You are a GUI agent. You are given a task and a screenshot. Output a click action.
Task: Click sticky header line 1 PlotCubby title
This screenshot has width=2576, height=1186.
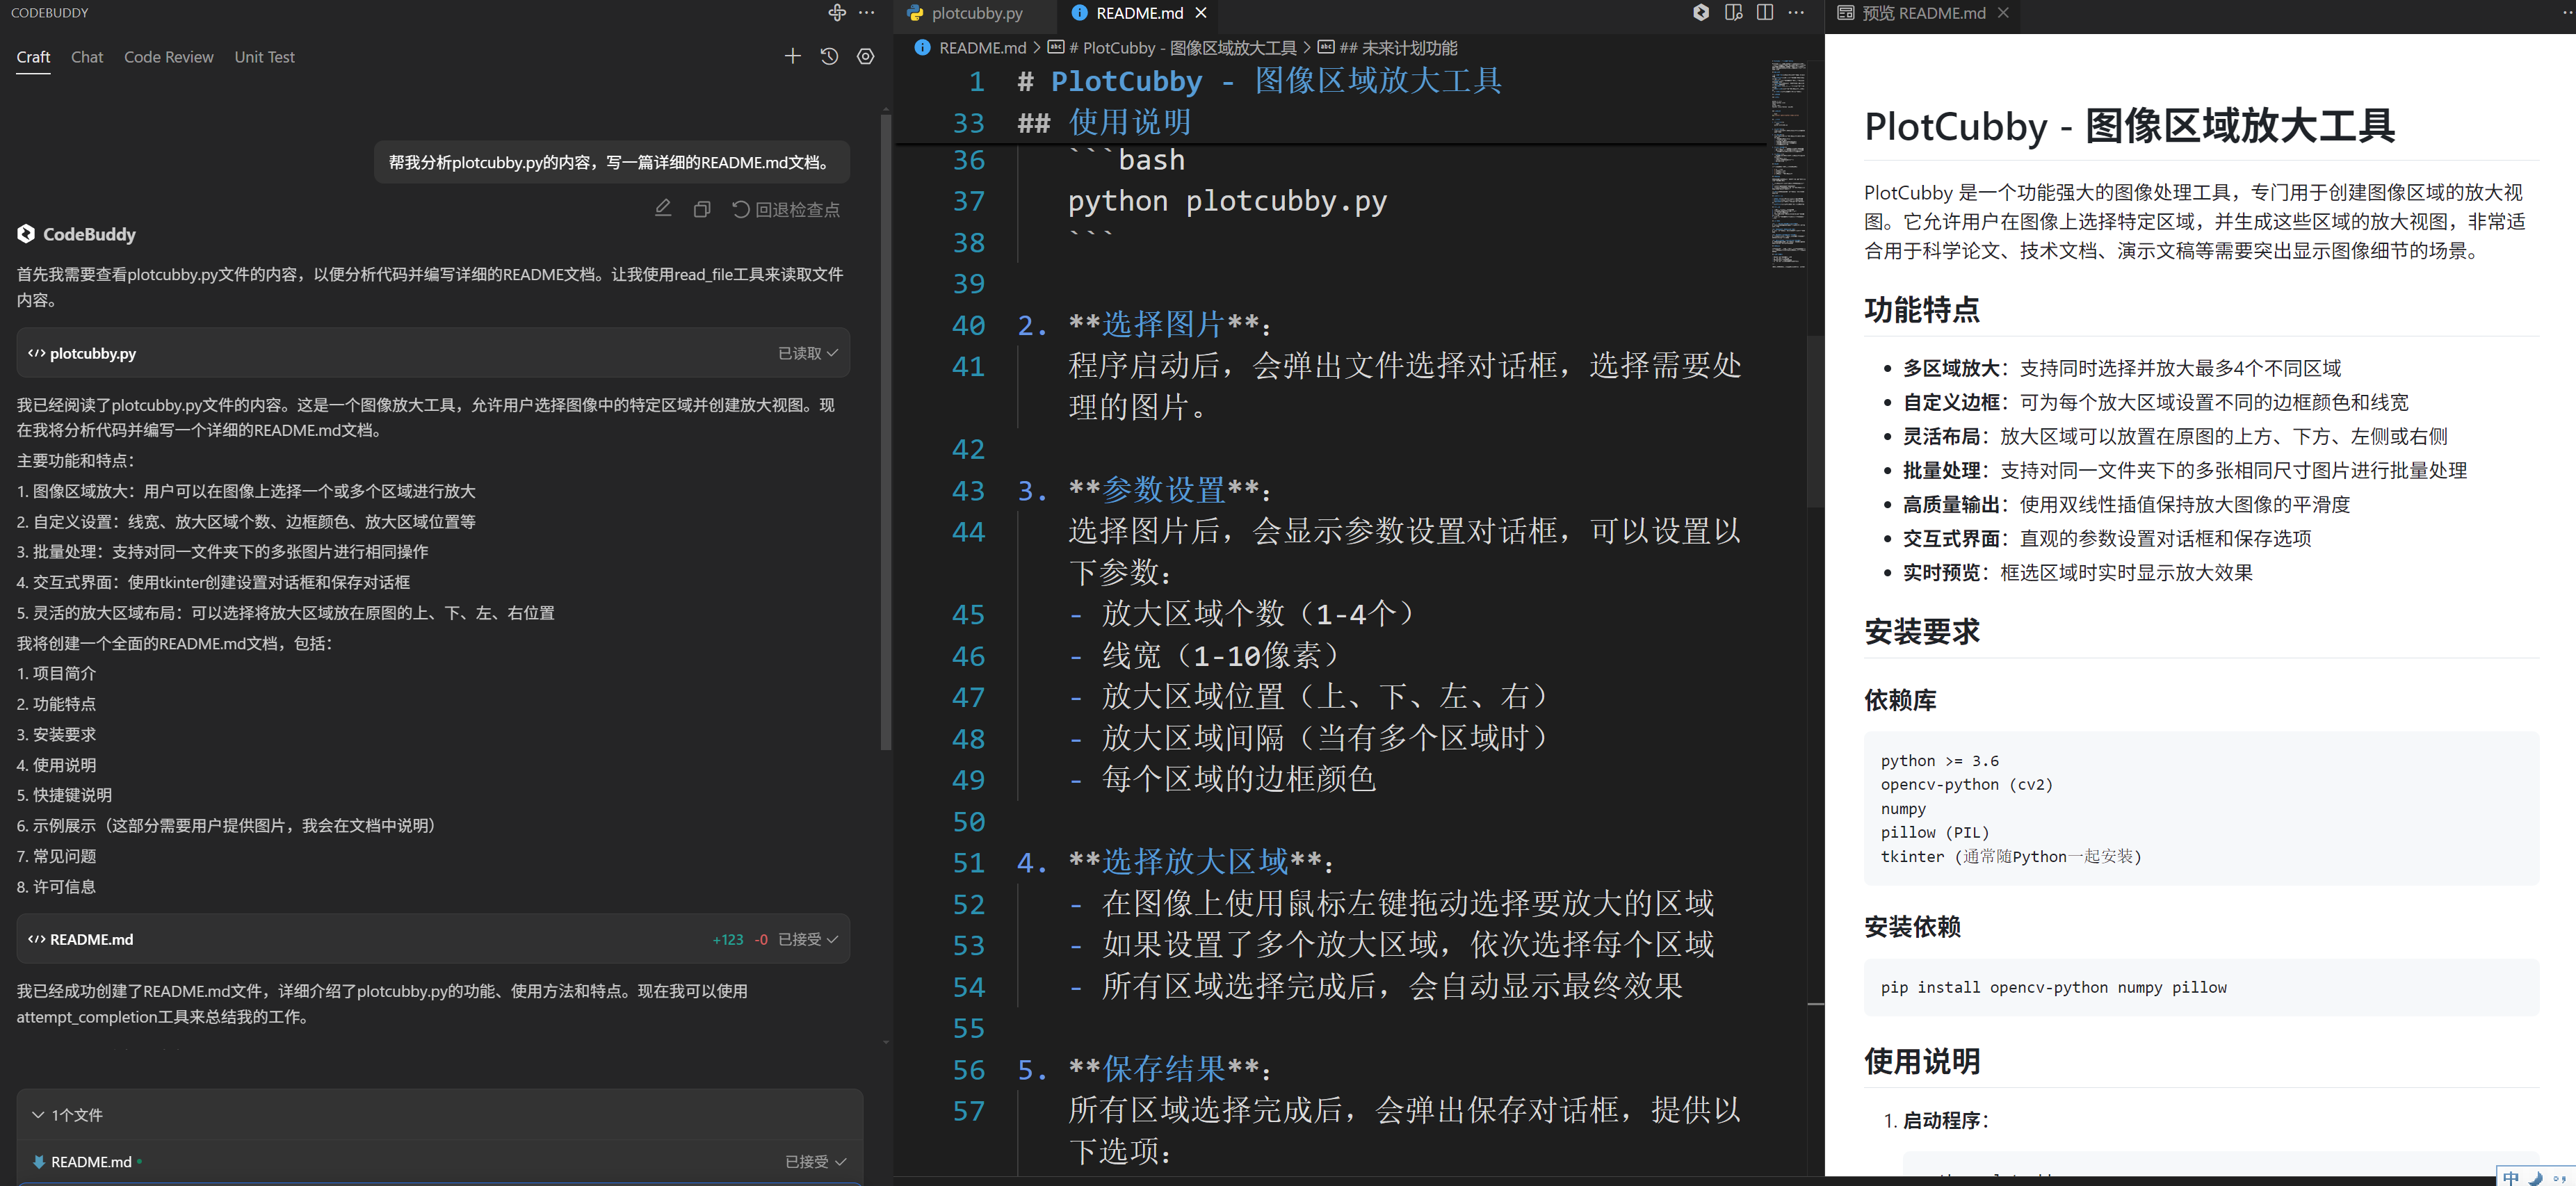click(1260, 81)
